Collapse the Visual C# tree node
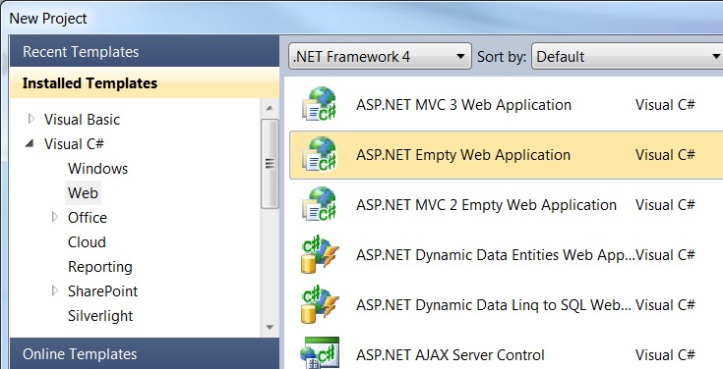The height and width of the screenshot is (369, 723). pos(30,143)
